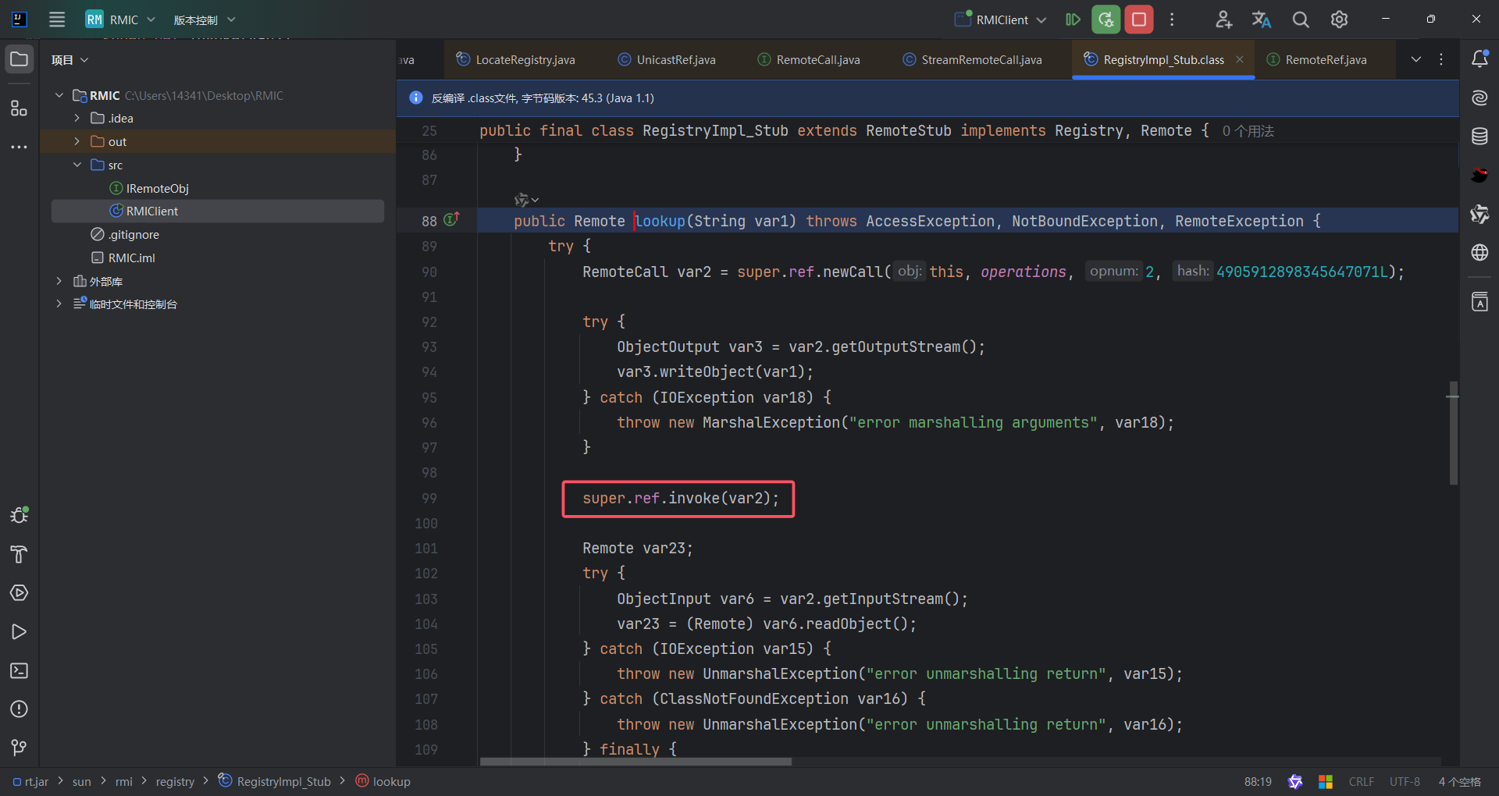Open Code With Me user icon
This screenshot has width=1499, height=796.
1223,20
